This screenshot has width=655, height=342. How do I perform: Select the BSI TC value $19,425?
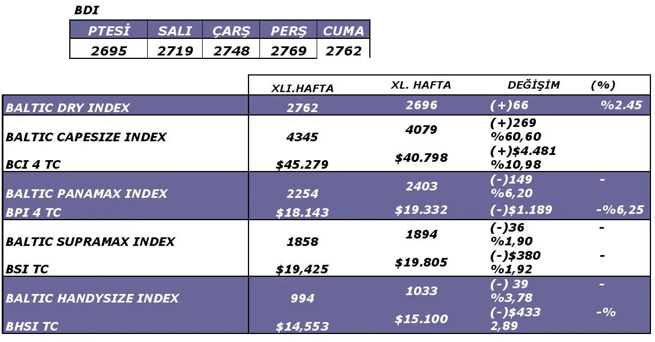302,269
